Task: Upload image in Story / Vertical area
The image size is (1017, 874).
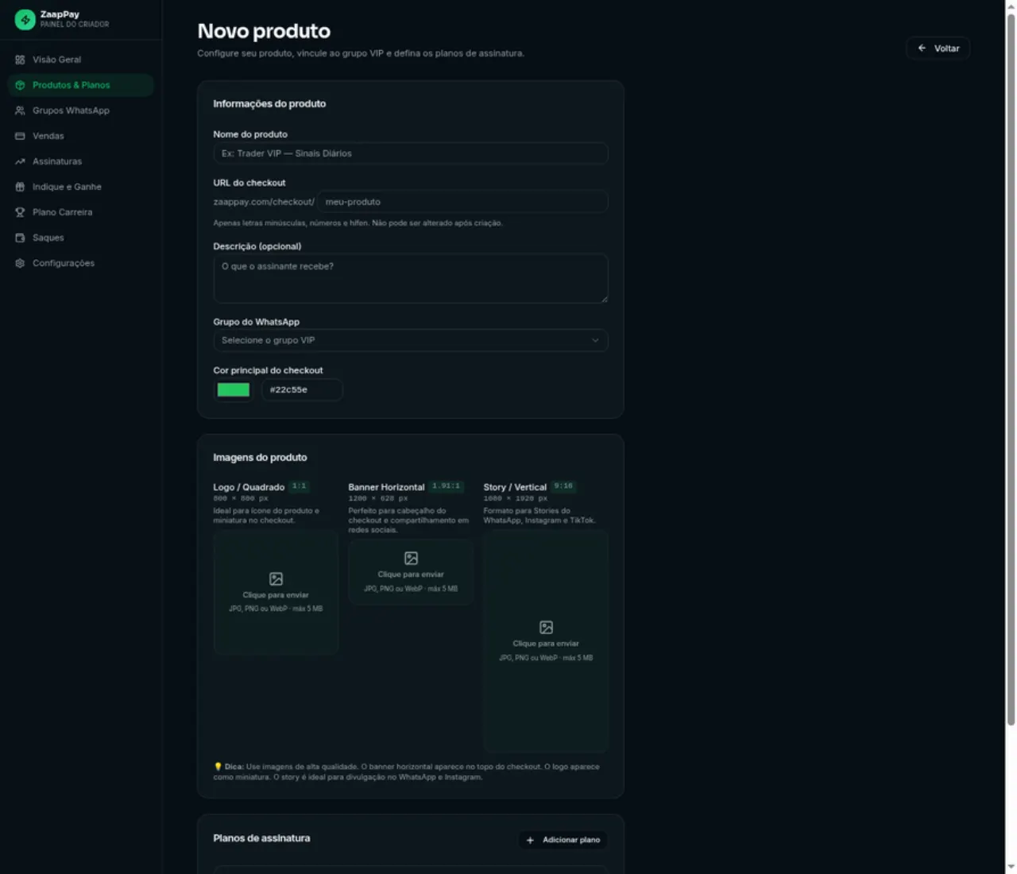Action: point(546,641)
